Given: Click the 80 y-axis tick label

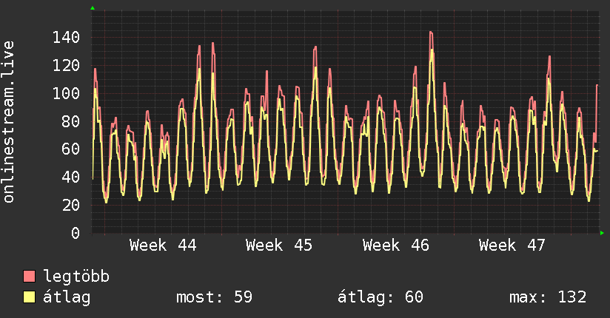Looking at the screenshot, I should [x=71, y=122].
